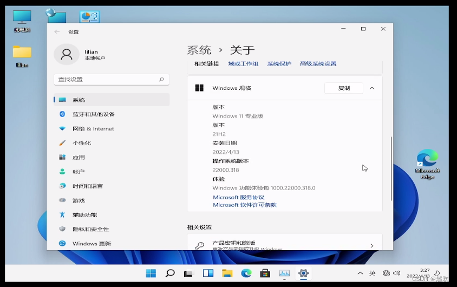Open 辅助功能 settings
Screen dimensions: 457x287
112,215
